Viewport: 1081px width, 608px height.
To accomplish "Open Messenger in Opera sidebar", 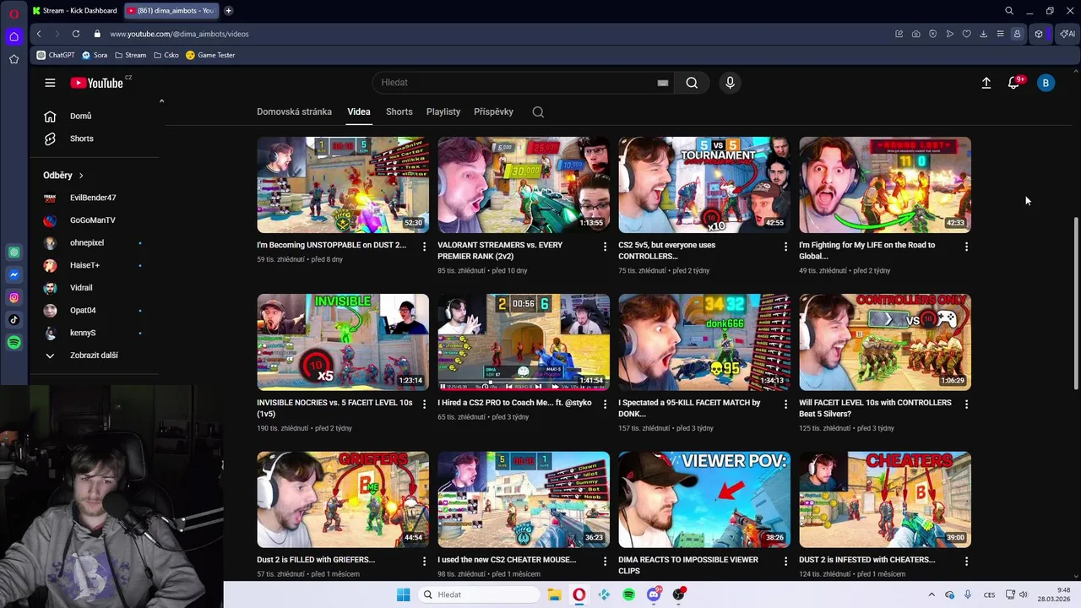I will tap(14, 274).
